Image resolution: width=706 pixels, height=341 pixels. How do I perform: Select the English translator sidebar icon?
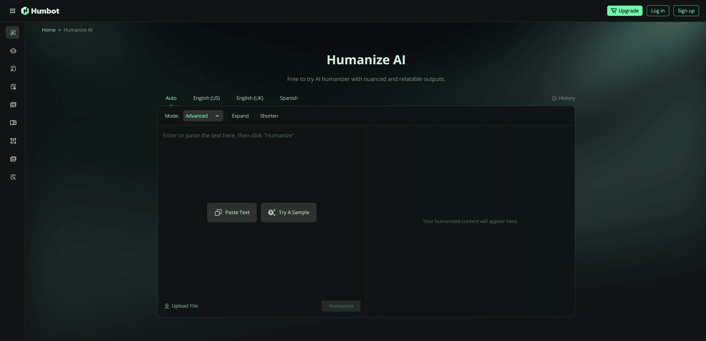(13, 105)
